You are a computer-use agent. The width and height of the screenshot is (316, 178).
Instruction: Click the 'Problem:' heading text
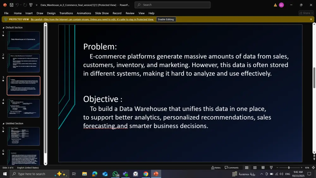pos(100,46)
